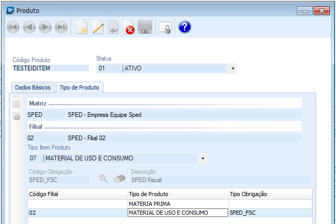Image resolution: width=336 pixels, height=224 pixels.
Task: Click the Tipo Item code field 07
Action: [35, 158]
